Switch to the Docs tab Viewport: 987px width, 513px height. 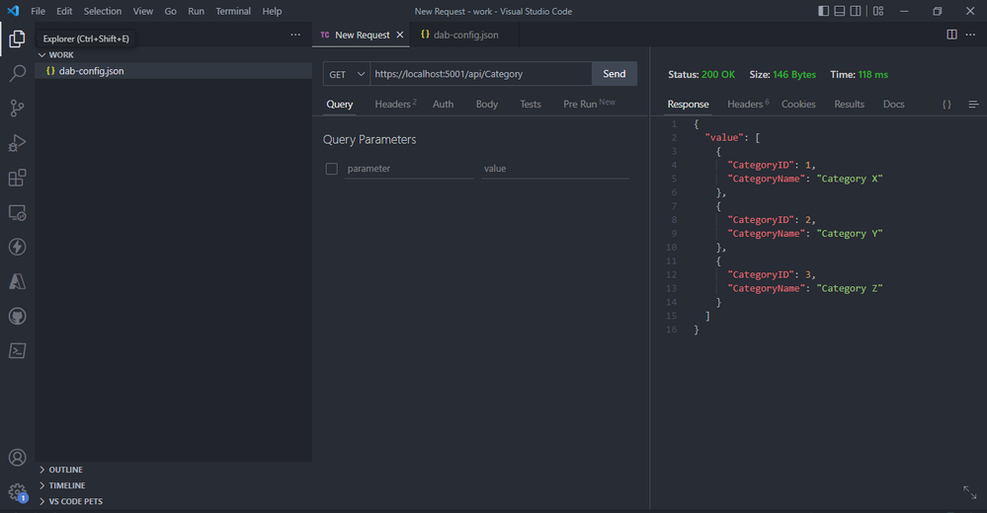point(893,105)
